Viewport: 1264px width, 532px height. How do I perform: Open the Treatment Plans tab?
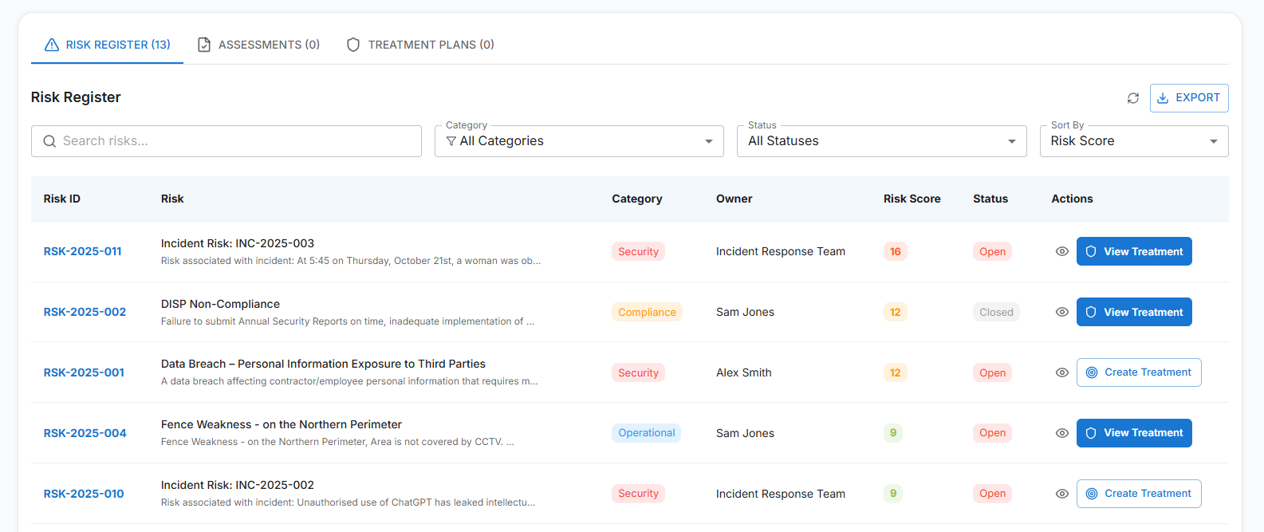click(420, 45)
